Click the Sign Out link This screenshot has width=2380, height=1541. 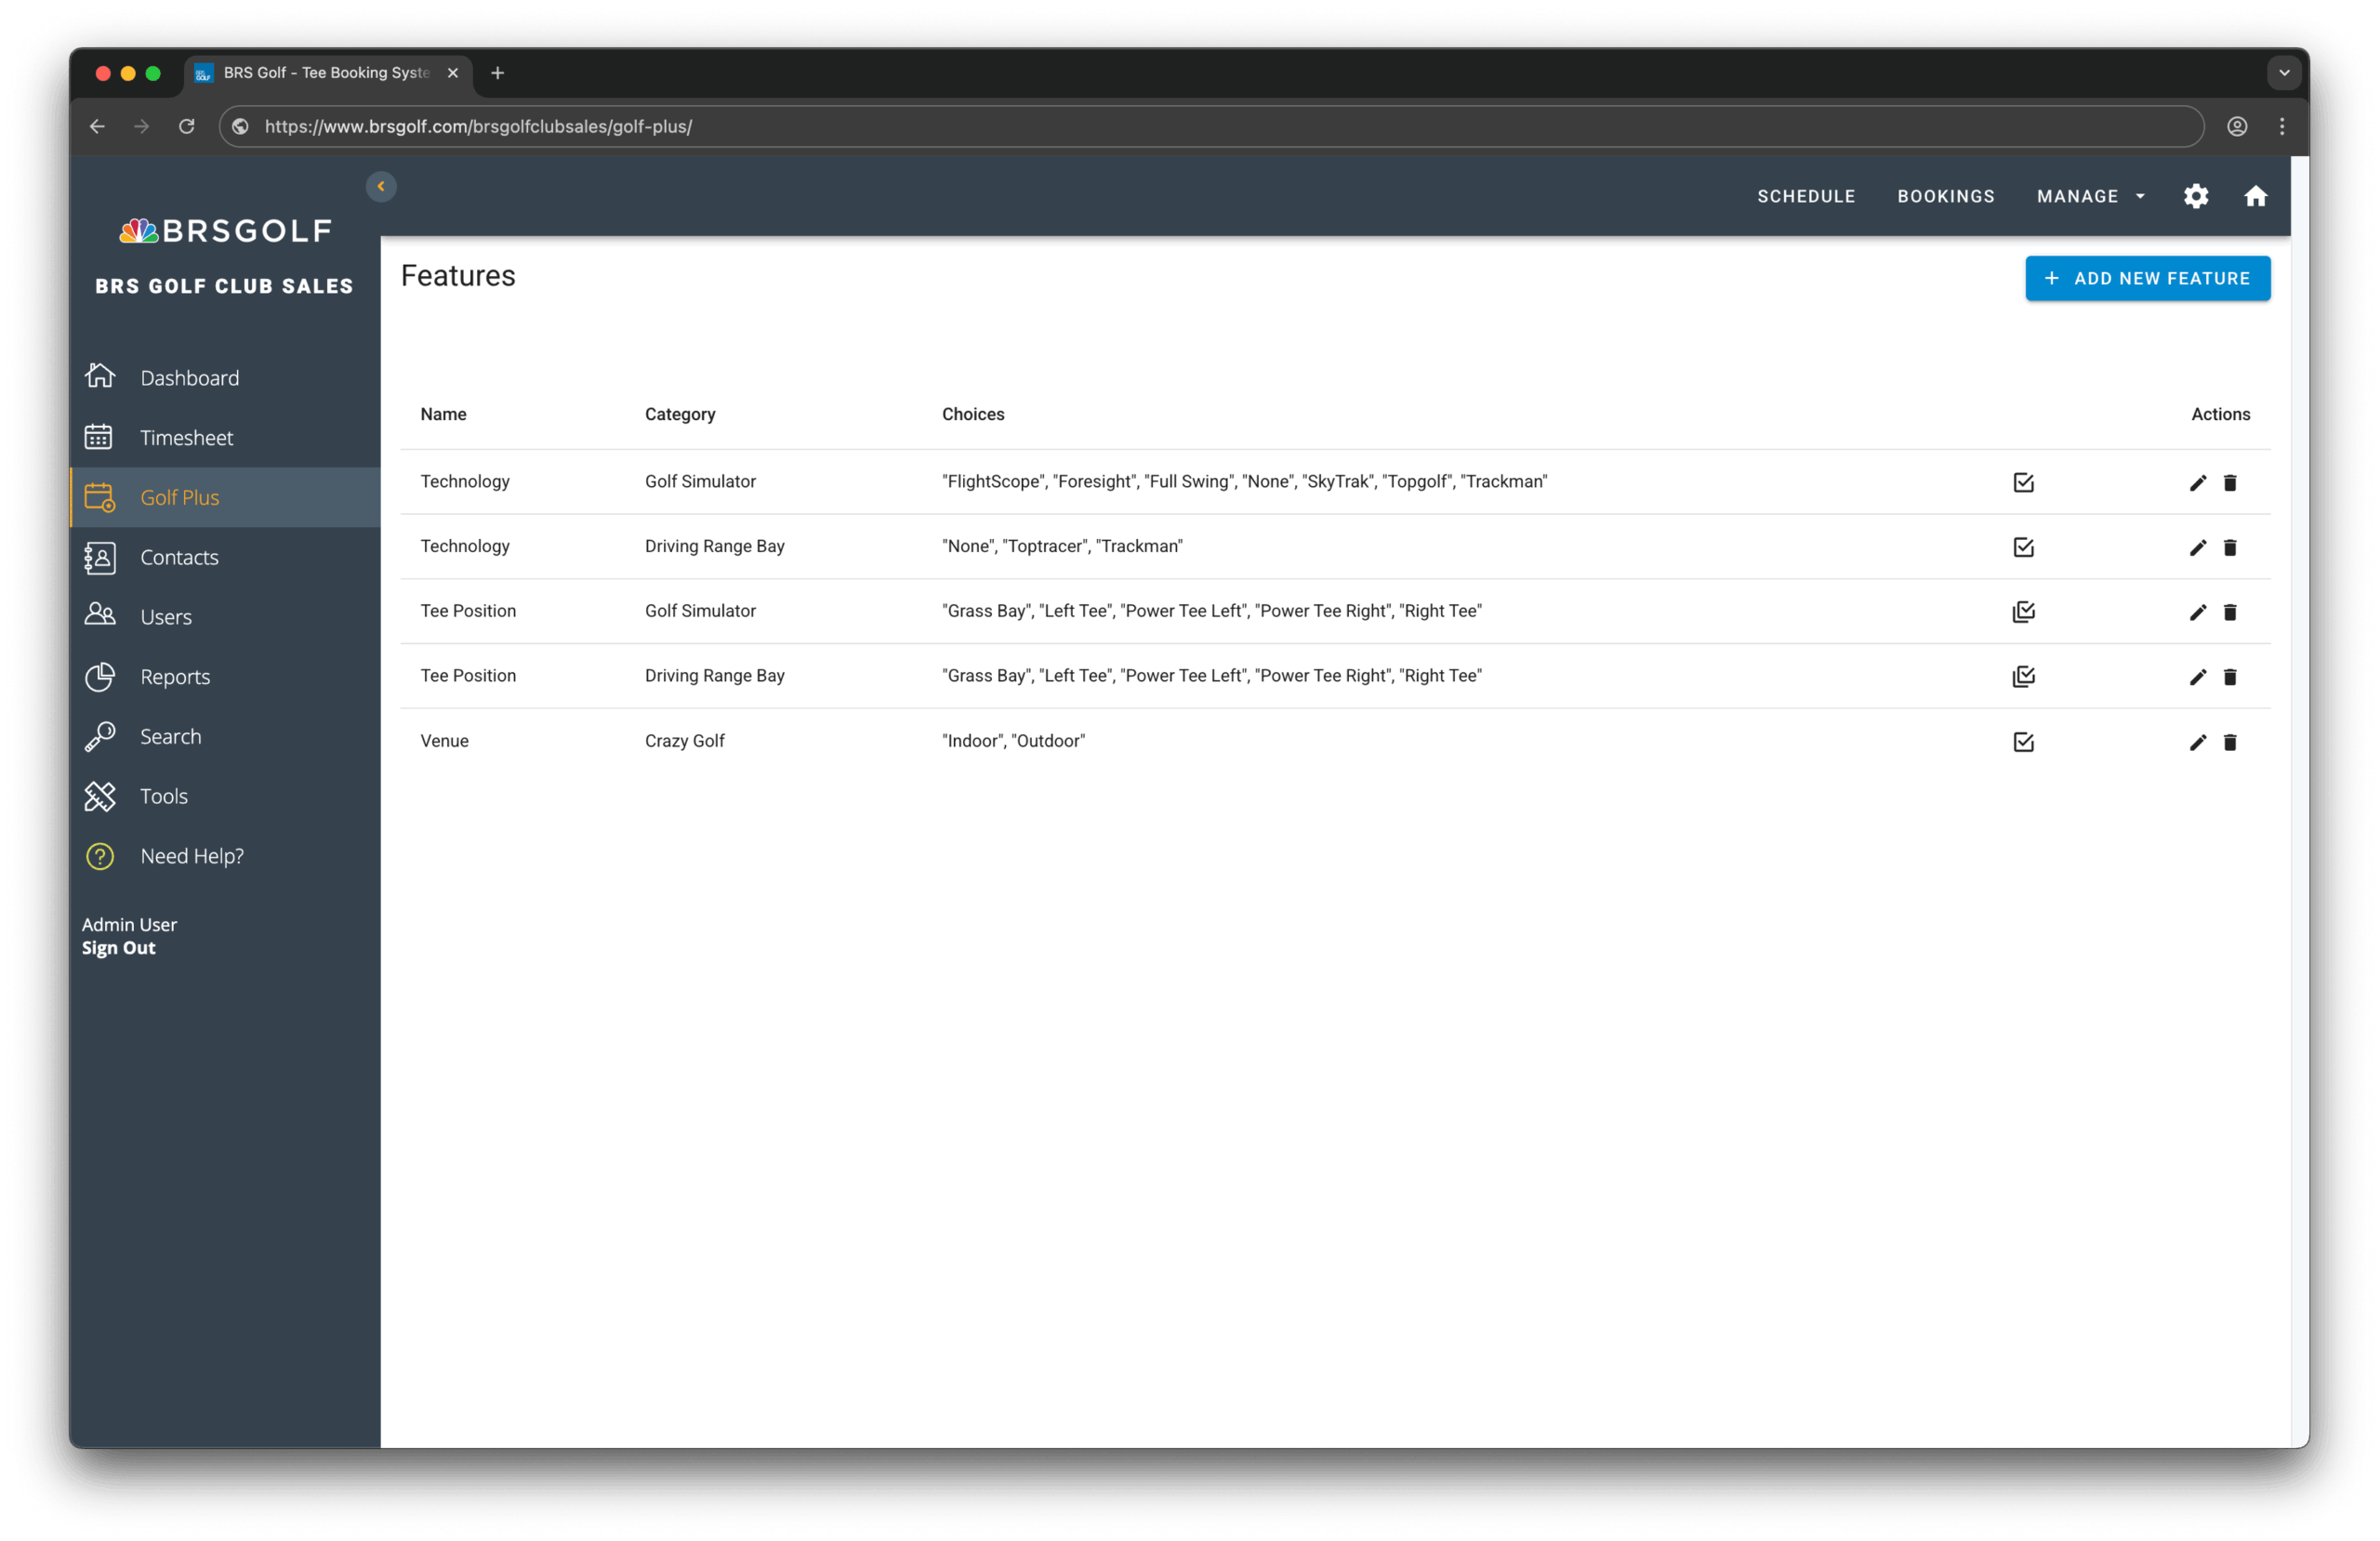click(x=118, y=948)
